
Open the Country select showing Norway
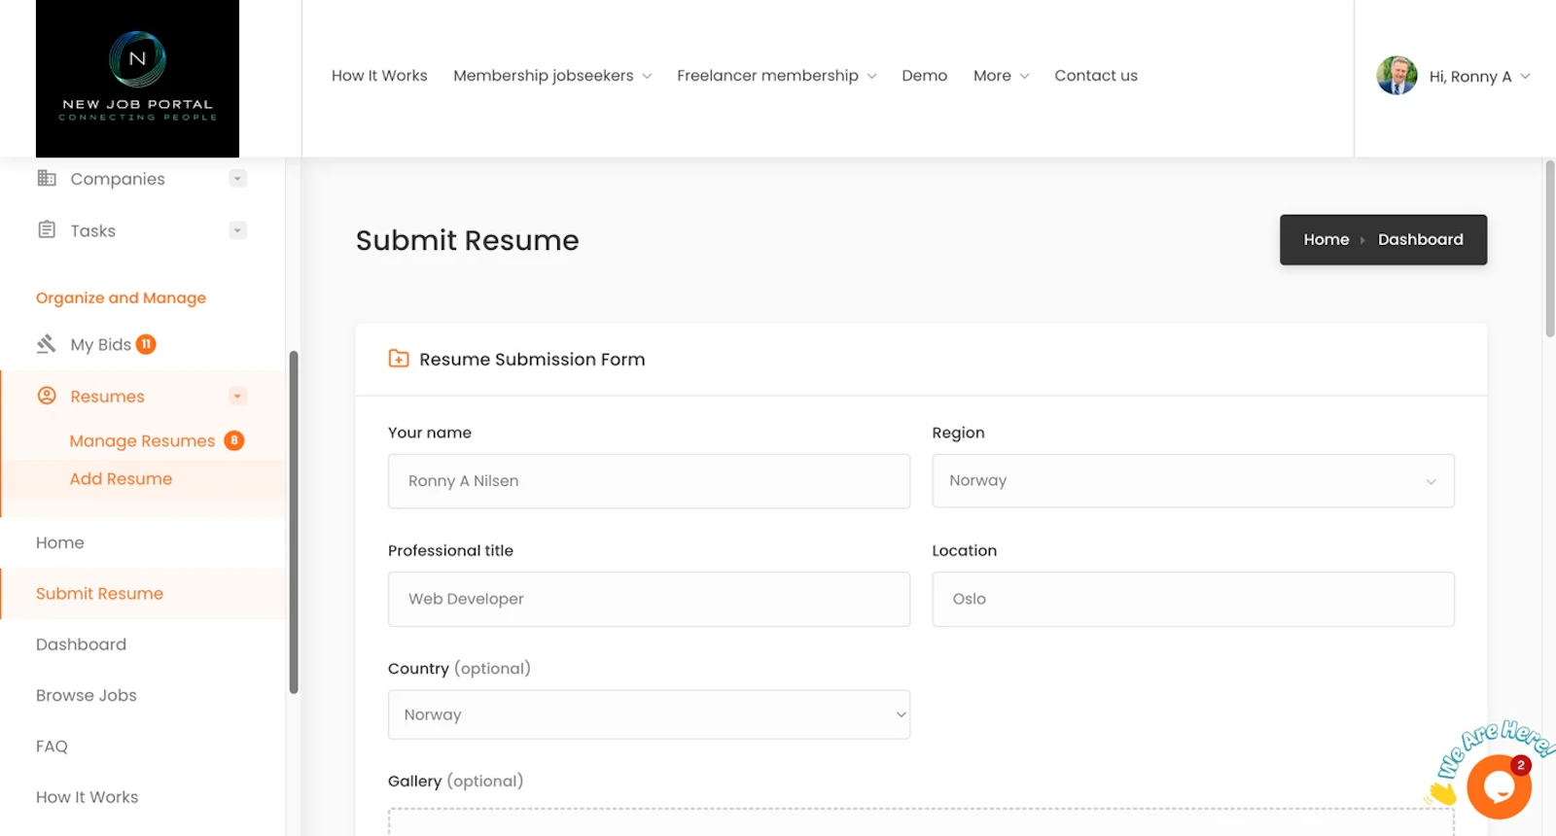[x=649, y=714]
